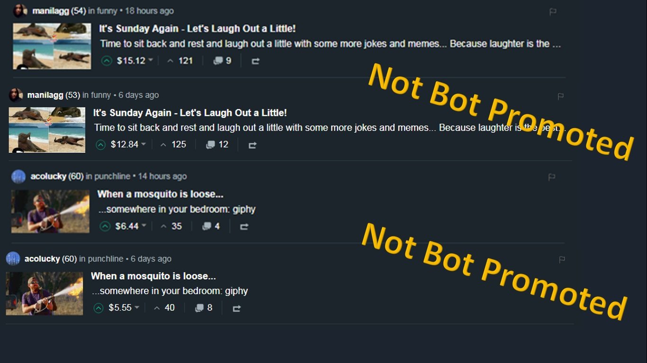Screen dimensions: 647x363
Task: Expand payout details for $15.12
Action: coord(151,60)
